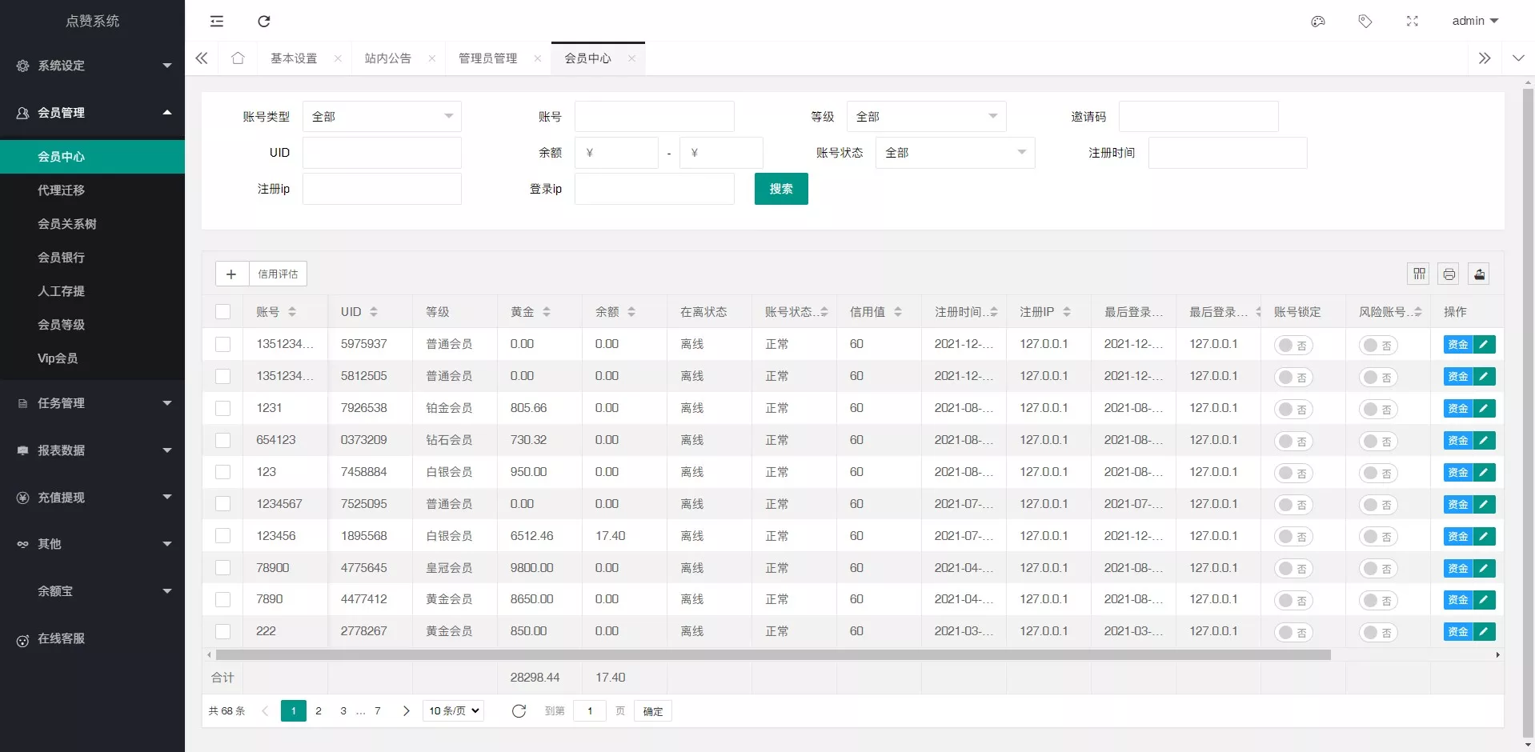This screenshot has height=752, width=1535.
Task: Click the 注册ip input field
Action: (x=382, y=190)
